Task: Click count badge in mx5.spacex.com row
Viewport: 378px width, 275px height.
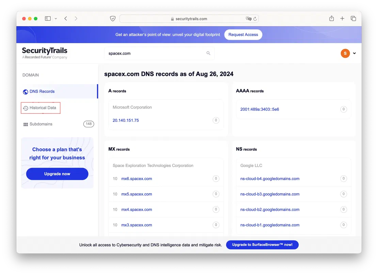Action: click(x=216, y=194)
